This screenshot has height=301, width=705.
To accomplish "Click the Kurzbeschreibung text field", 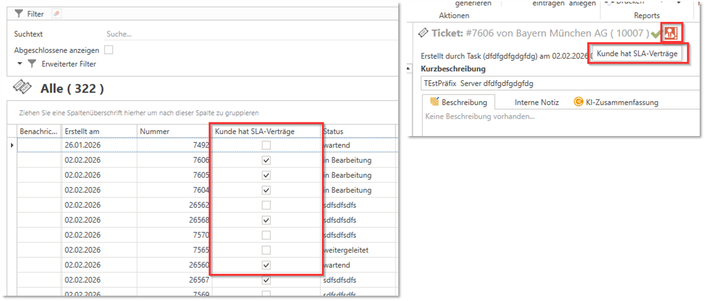I will [x=557, y=84].
